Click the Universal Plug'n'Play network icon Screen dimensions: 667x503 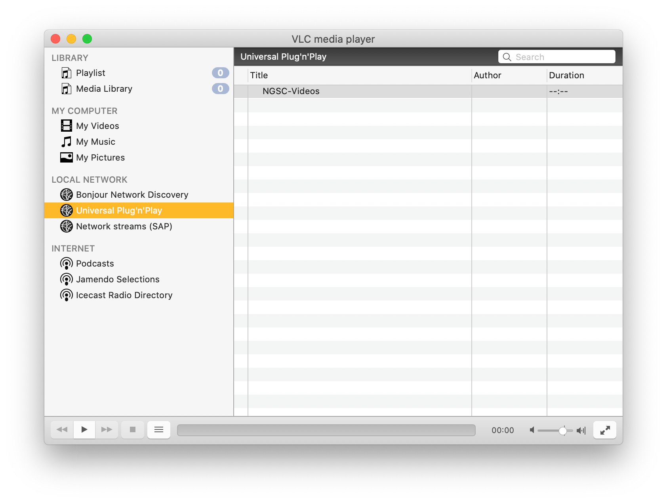coord(66,210)
